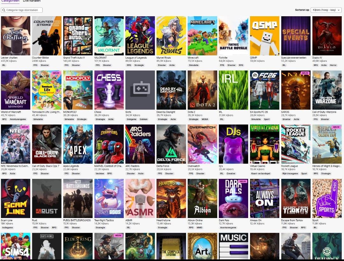This screenshot has width=344, height=261.
Task: Click the IRL tag under Lekker chatten
Action: point(4,65)
